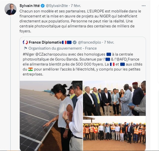The width and height of the screenshot is (159, 151).
Task: Click Sylvain Itté's round profile avatar
Action: coord(10,9)
